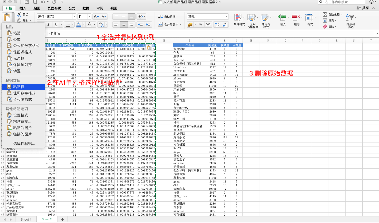Toggle italic formatting

click(x=48, y=24)
